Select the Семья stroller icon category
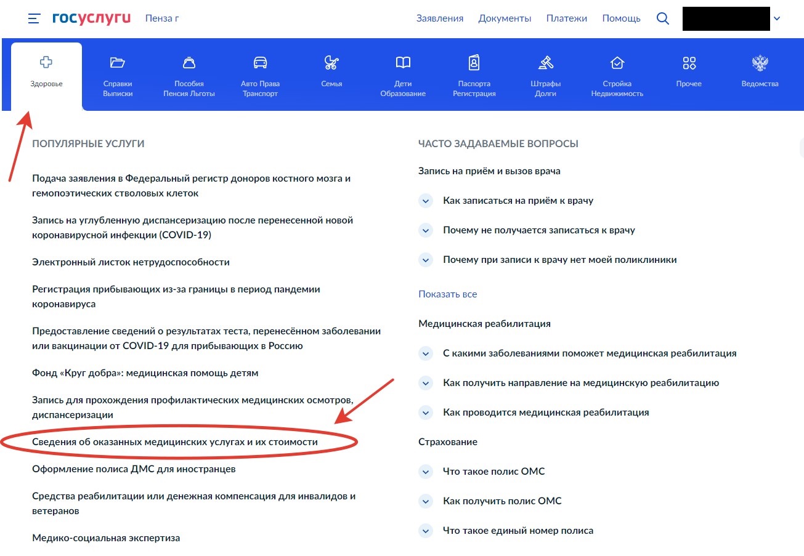This screenshot has width=804, height=556. coord(331,63)
